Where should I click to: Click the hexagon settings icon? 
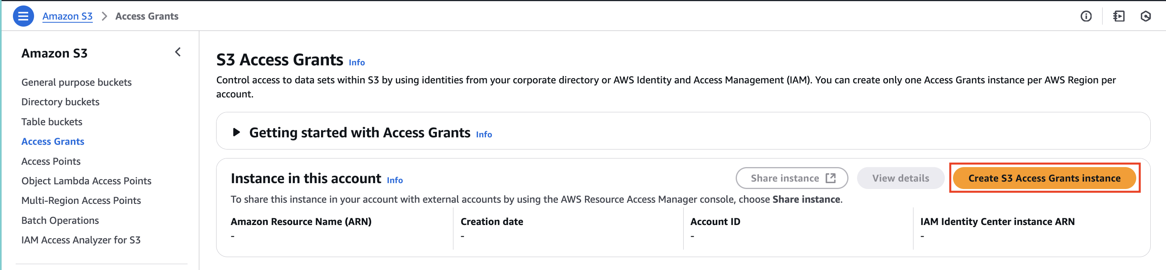1146,16
